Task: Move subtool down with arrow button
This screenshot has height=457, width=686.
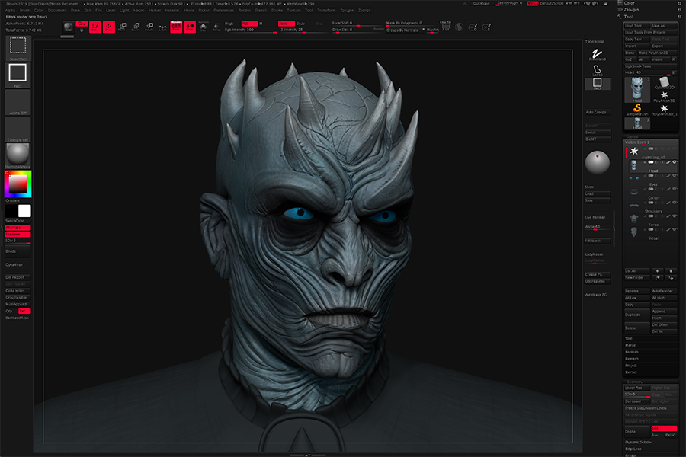Action: [671, 271]
